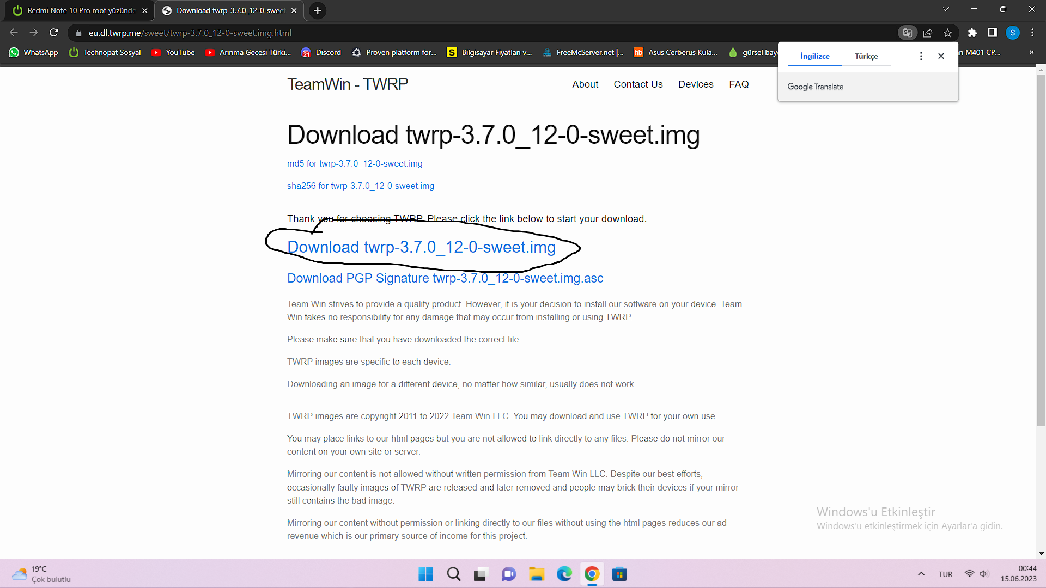This screenshot has width=1046, height=588.
Task: Open the Extensions puzzle icon
Action: (972, 33)
